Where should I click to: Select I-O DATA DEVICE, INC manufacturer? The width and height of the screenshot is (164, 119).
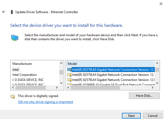pyautogui.click(x=28, y=80)
